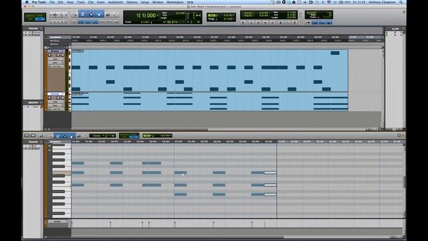Image resolution: width=428 pixels, height=241 pixels.
Task: Toggle notation view icon in MIDI Editor toolbar
Action: (41, 136)
